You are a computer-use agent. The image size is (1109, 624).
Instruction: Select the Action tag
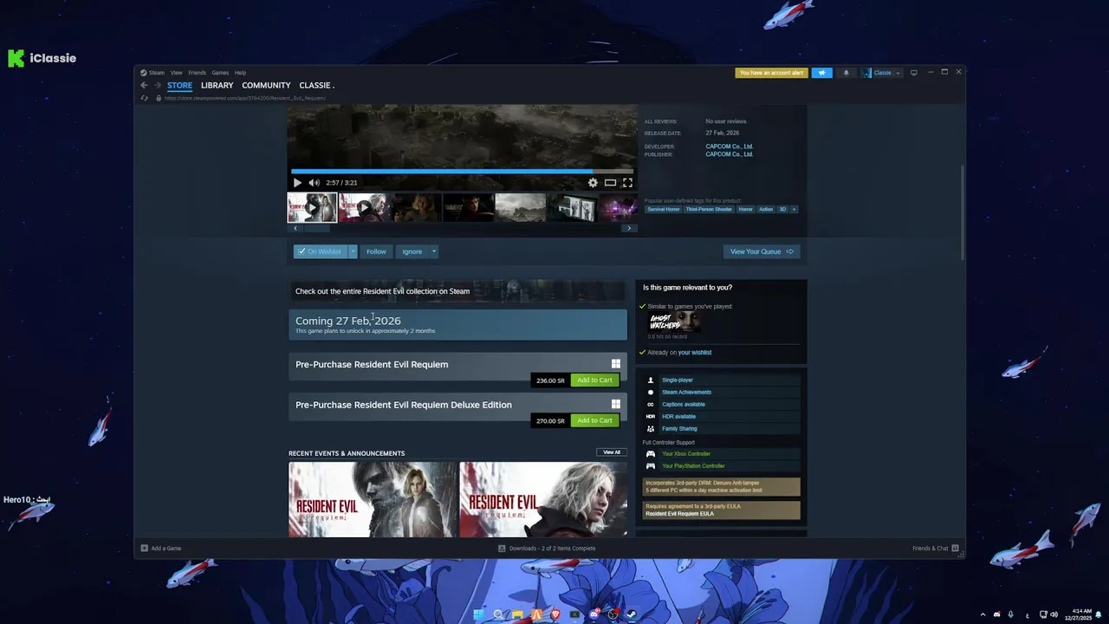coord(766,209)
